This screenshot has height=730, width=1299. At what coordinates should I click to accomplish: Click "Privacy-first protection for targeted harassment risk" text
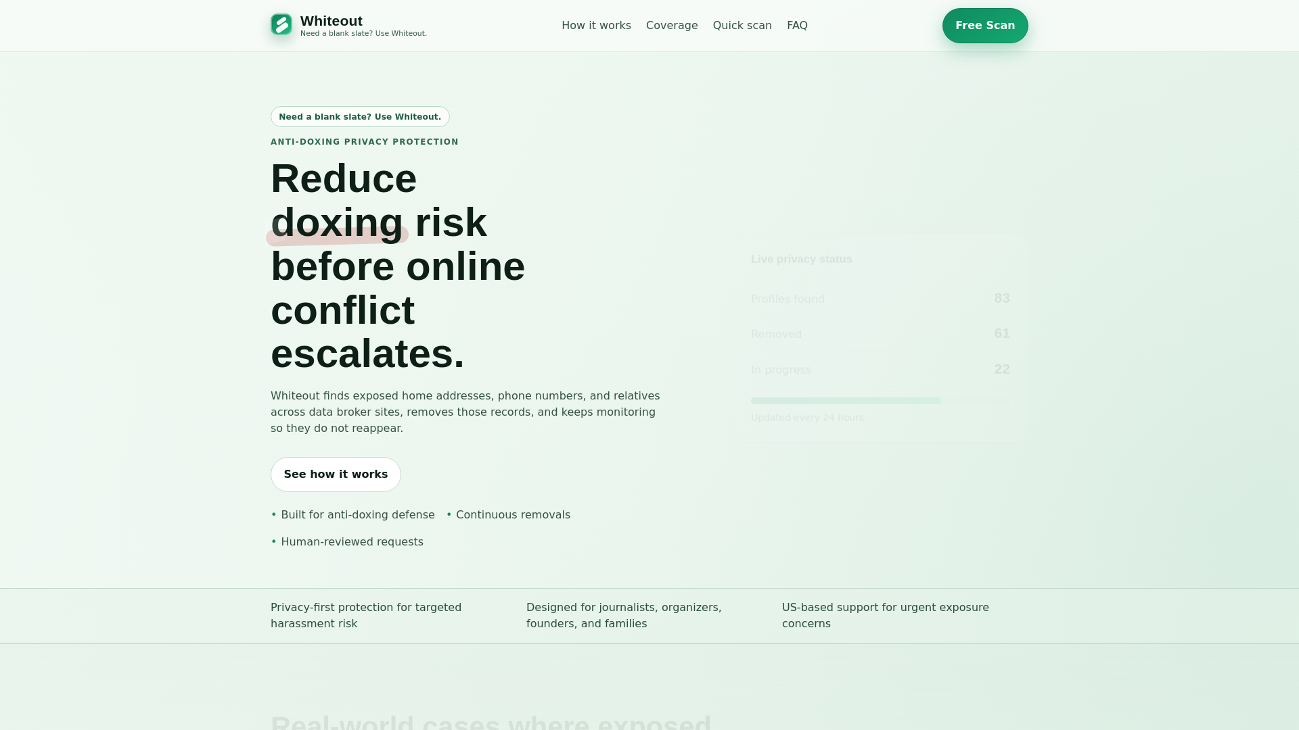click(366, 616)
